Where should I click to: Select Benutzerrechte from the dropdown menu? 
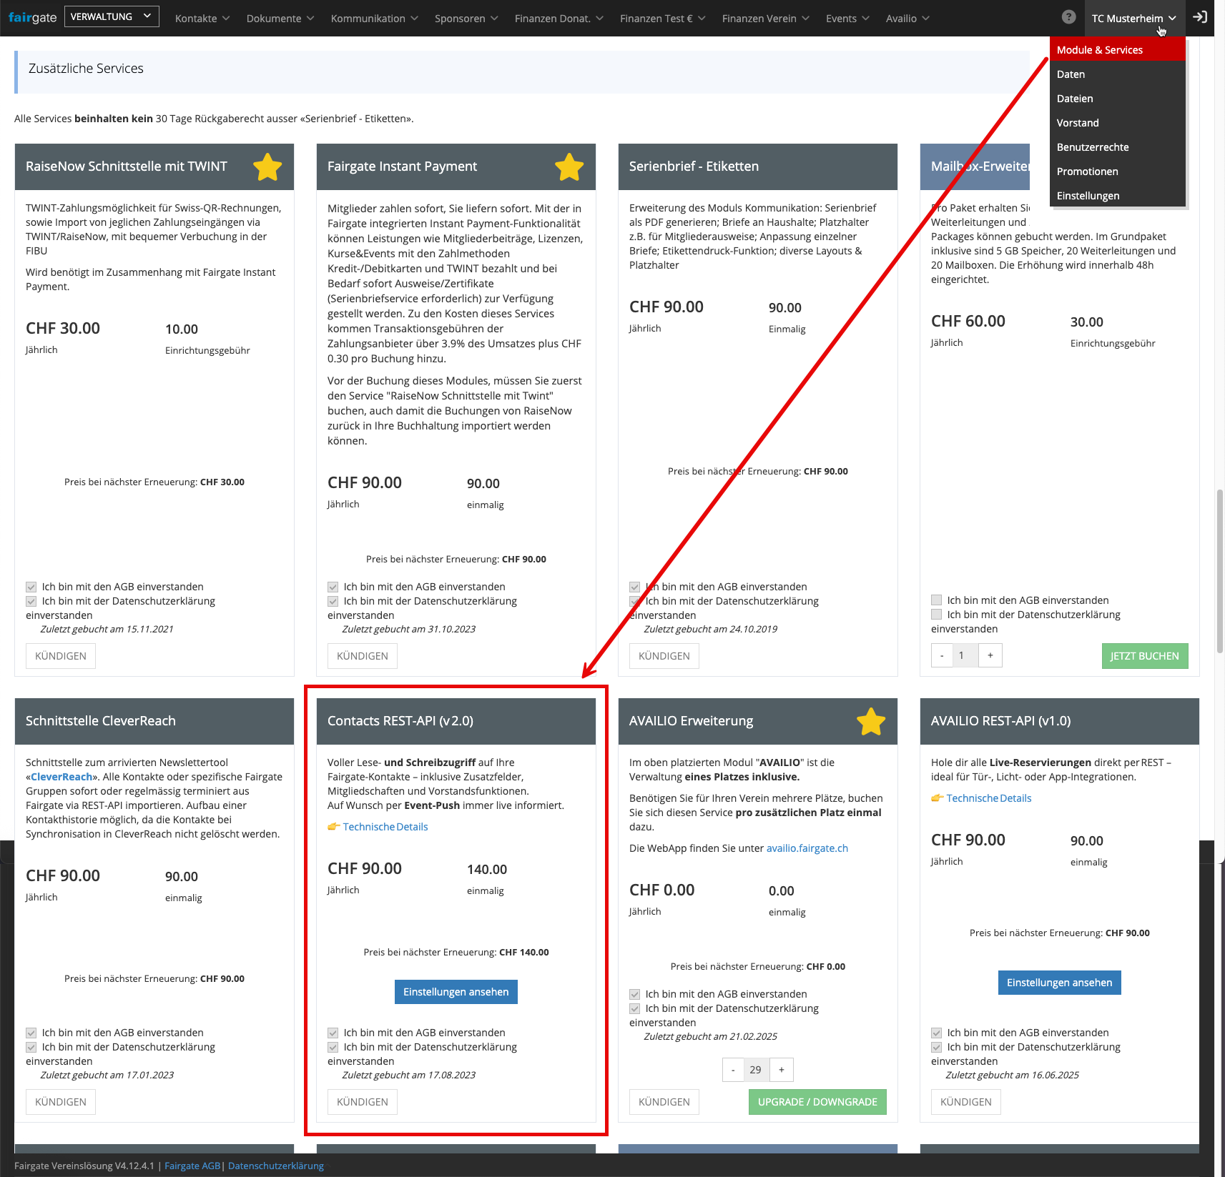click(1092, 147)
